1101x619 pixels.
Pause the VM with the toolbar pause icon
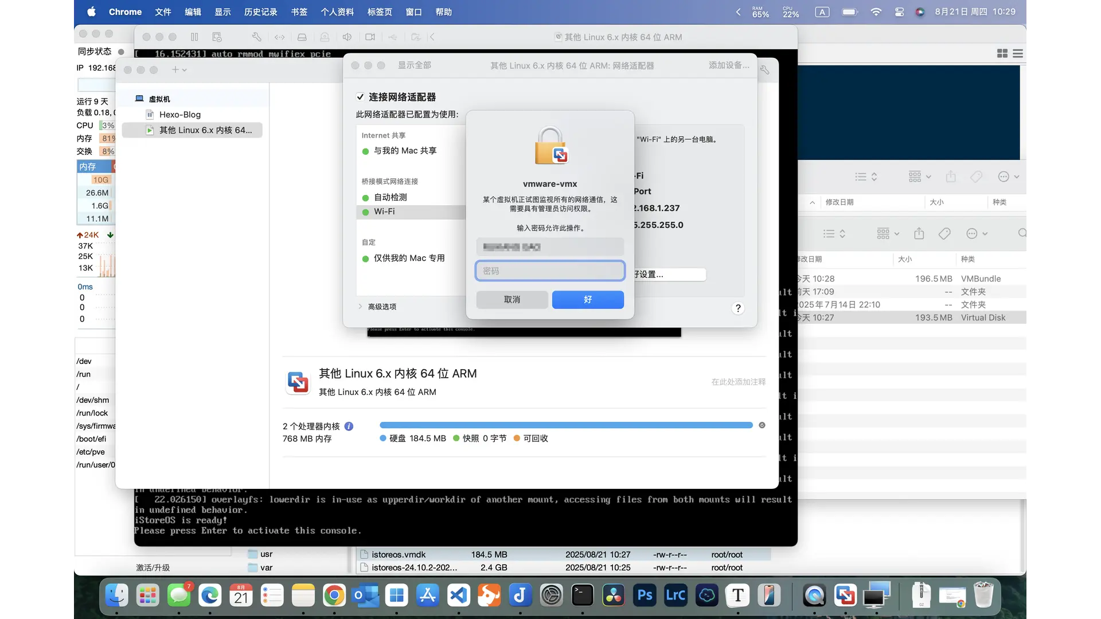(194, 37)
